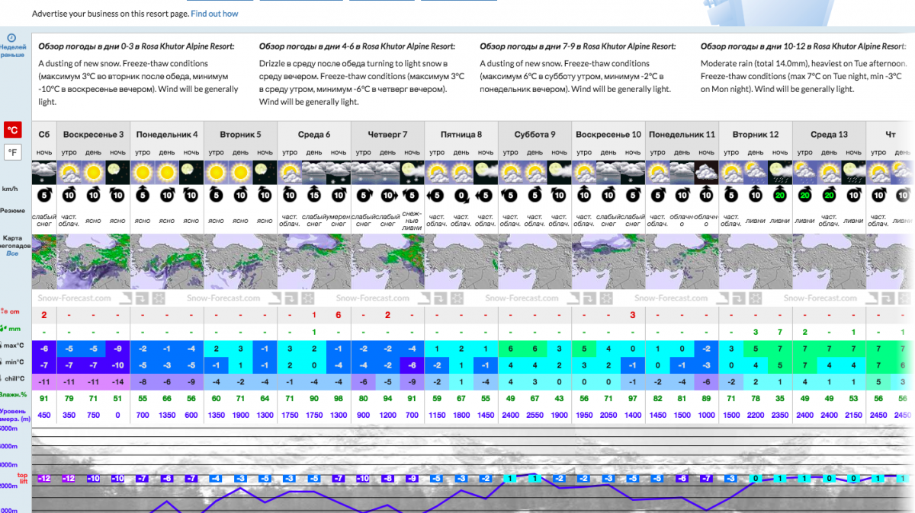Screen dimensions: 915x513
Task: Select the Суббота 9 утро weather icon
Action: tap(510, 170)
